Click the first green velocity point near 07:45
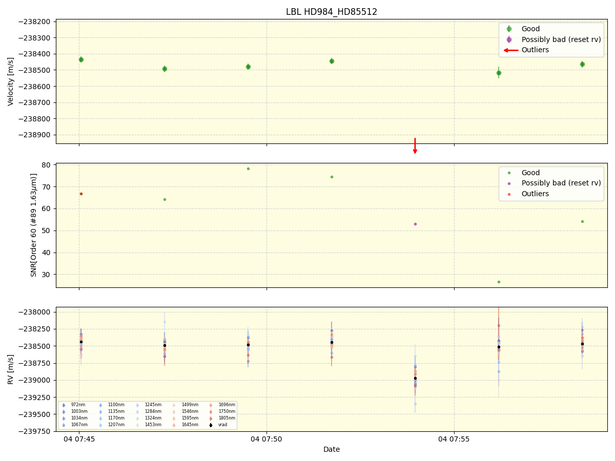Viewport: 615px width, 461px height. (x=81, y=59)
